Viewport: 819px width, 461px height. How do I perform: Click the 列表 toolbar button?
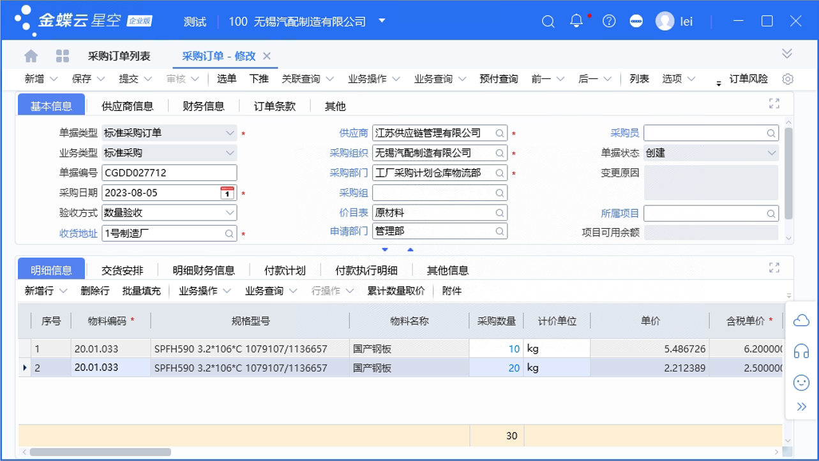coord(639,79)
